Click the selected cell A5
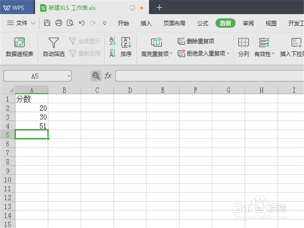 32,135
